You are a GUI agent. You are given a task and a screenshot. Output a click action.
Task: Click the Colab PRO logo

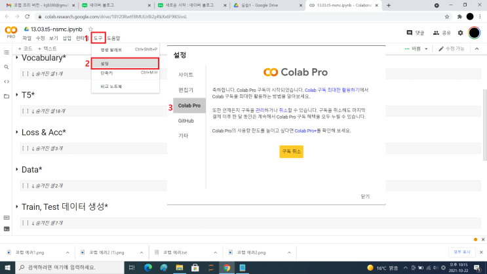click(x=11, y=32)
